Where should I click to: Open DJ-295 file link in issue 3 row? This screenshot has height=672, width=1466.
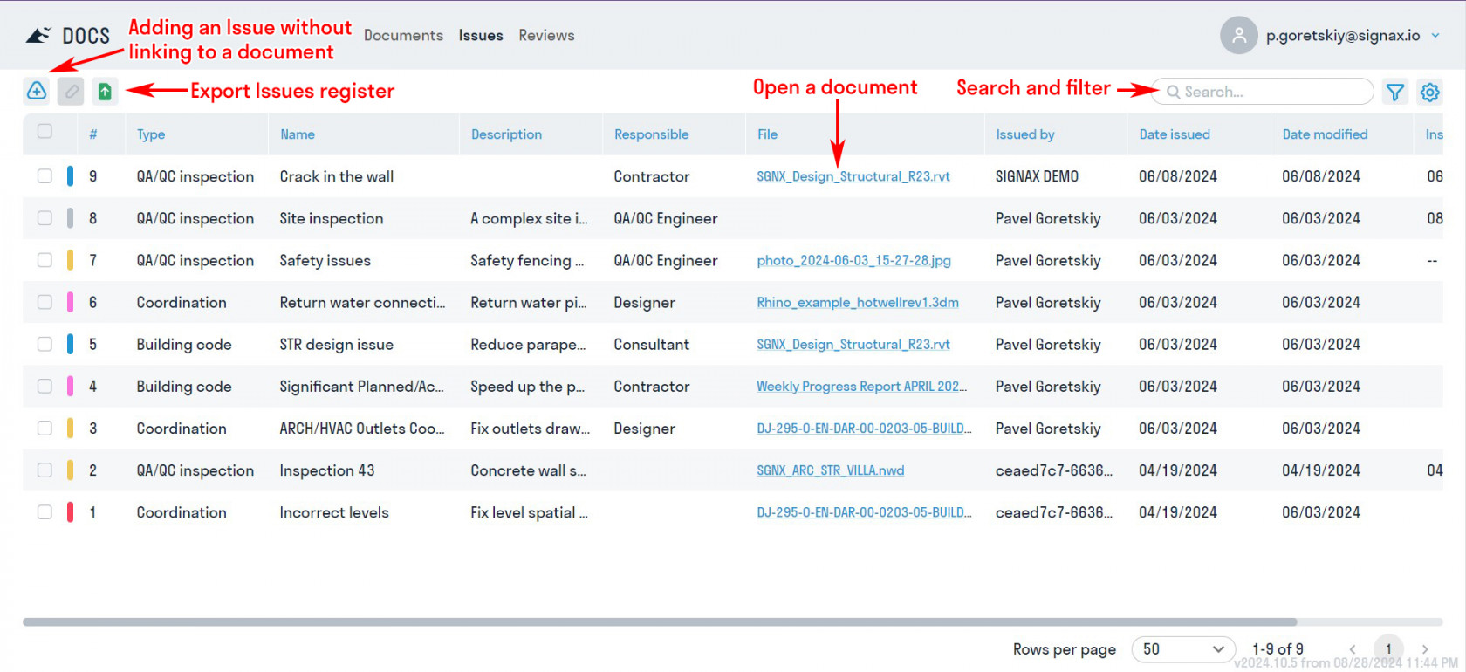click(x=864, y=428)
